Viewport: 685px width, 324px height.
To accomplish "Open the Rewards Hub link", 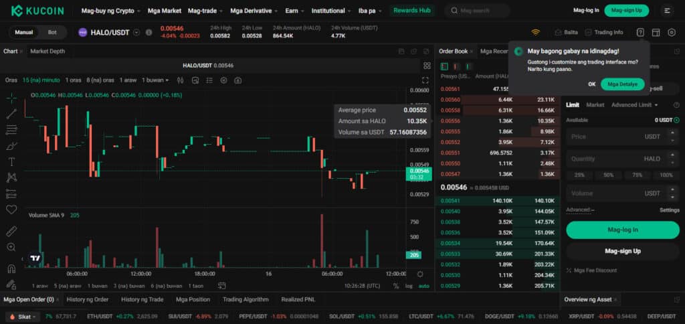I will (x=412, y=11).
